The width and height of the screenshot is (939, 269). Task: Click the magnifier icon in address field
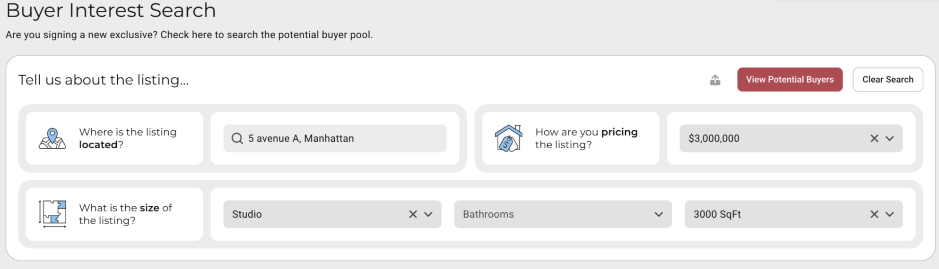237,138
